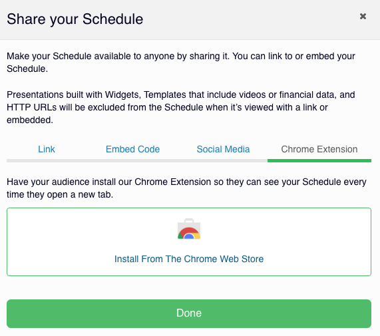This screenshot has width=380, height=336.
Task: Click the 'HTTP URLs' text in notice
Action: (31, 107)
